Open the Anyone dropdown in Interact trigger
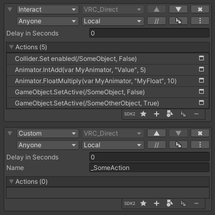 tap(48, 21)
